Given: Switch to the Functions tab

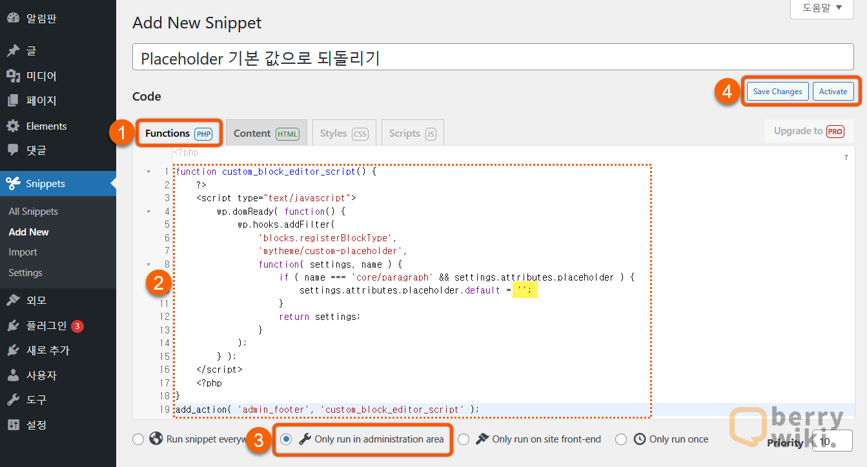Looking at the screenshot, I should (x=179, y=133).
